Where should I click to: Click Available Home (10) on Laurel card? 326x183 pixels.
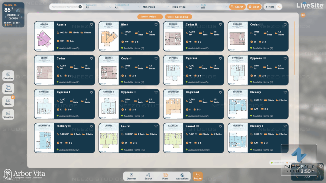tap(133, 150)
